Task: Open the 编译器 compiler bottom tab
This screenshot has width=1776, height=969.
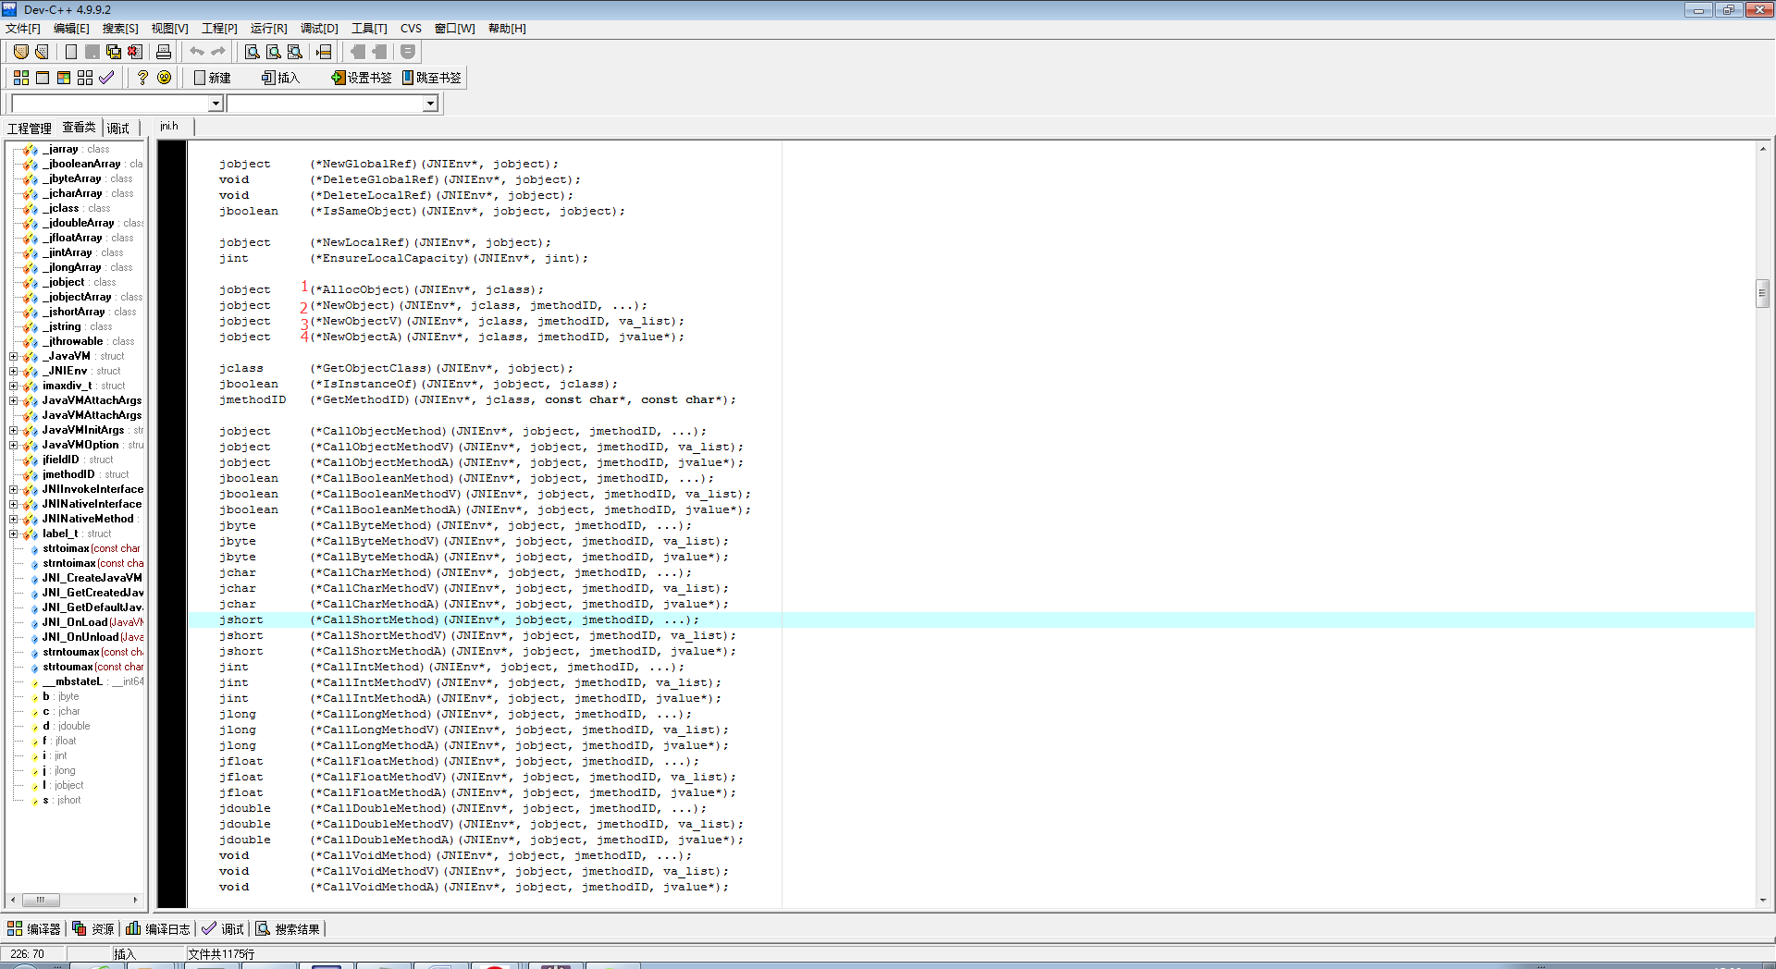Action: point(34,929)
